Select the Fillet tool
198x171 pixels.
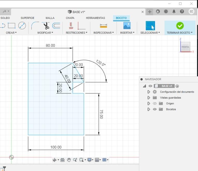(x=35, y=26)
